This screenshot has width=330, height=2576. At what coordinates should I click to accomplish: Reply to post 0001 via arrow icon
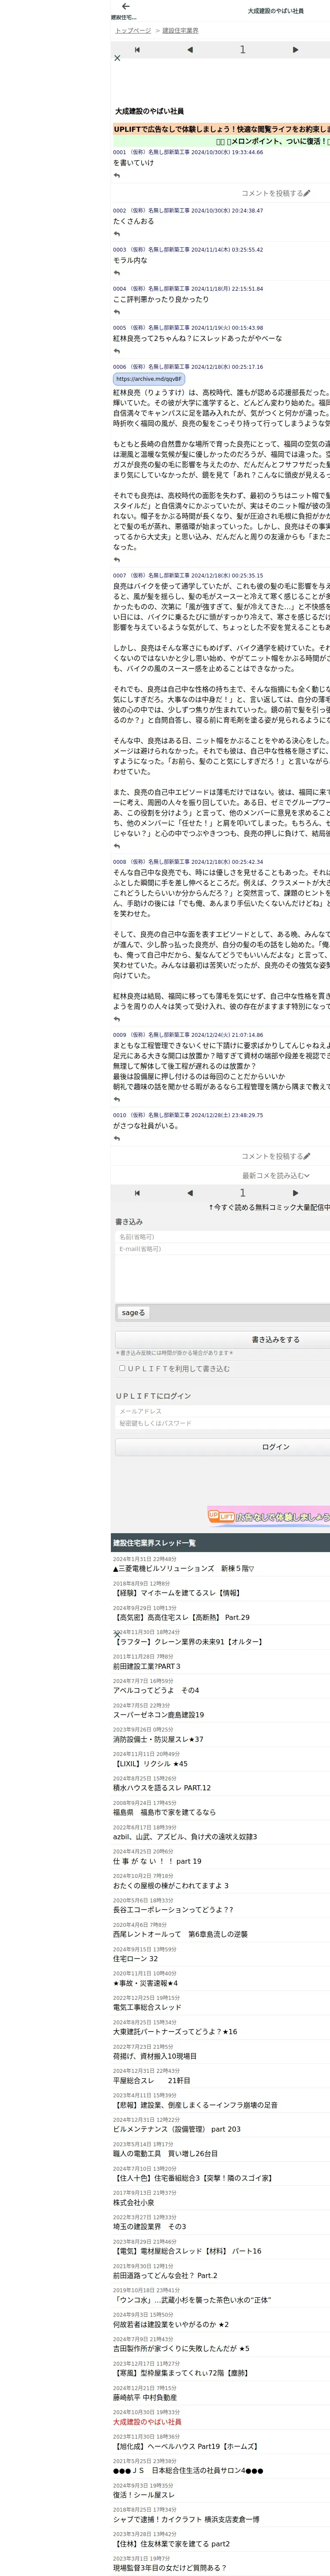(x=117, y=175)
